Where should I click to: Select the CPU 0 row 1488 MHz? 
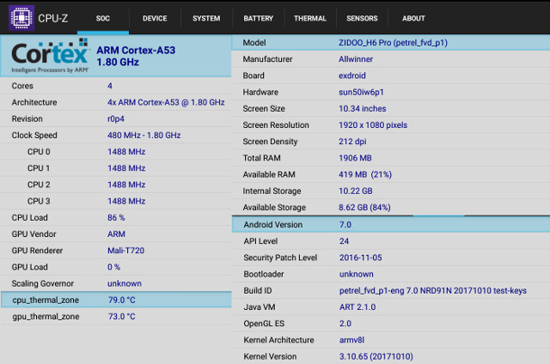click(x=116, y=152)
